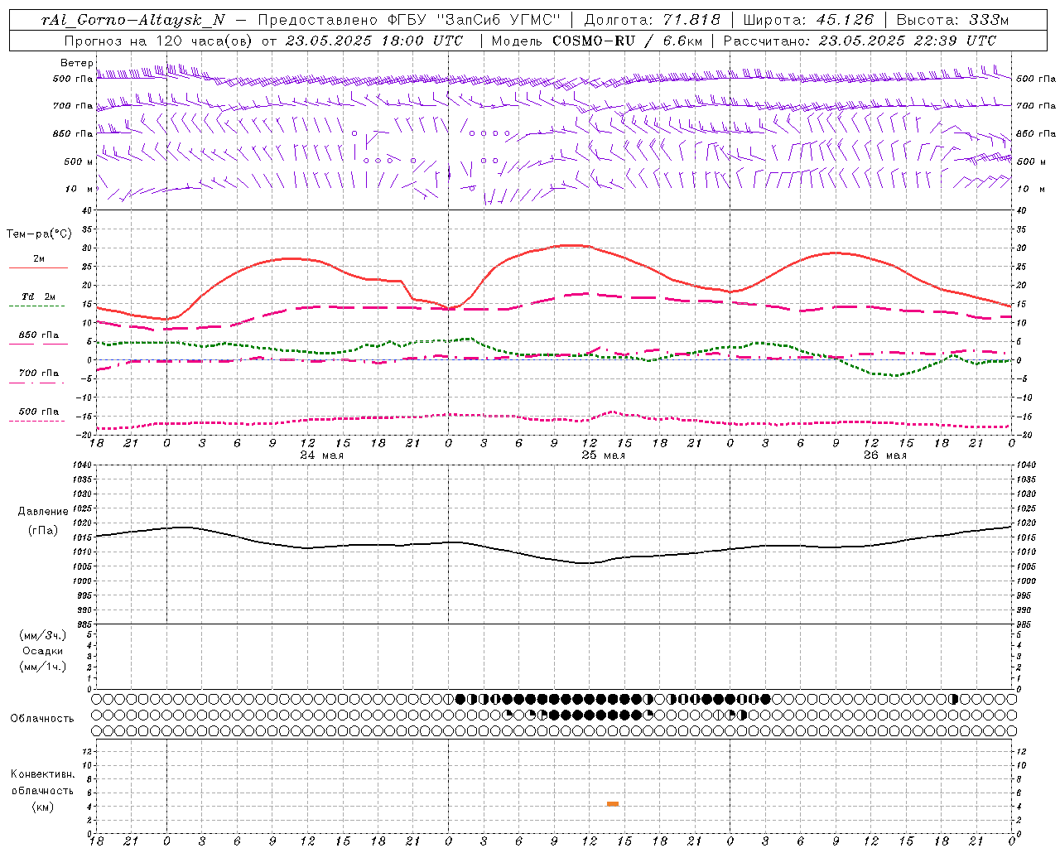Viewport: 1060px width, 848px height.
Task: Click the solid red 2м legend line
Action: (x=38, y=268)
